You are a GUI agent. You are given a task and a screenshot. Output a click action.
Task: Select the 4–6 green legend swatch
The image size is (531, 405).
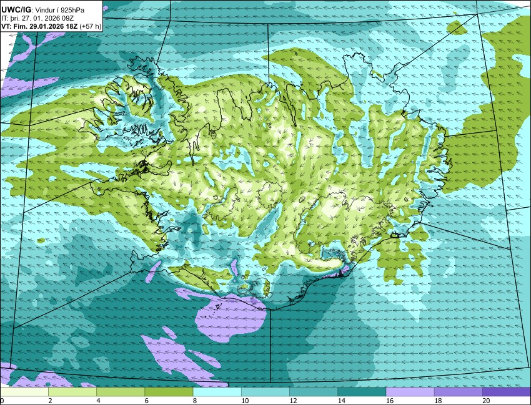coord(121,392)
